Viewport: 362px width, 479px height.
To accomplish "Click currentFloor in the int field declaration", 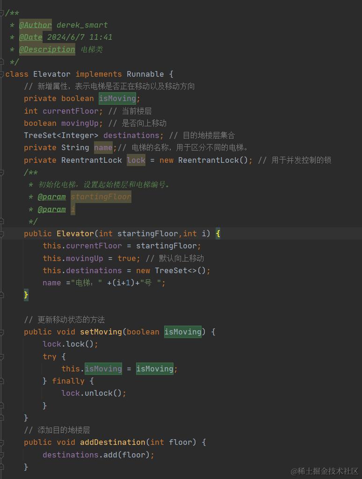I will tap(71, 111).
